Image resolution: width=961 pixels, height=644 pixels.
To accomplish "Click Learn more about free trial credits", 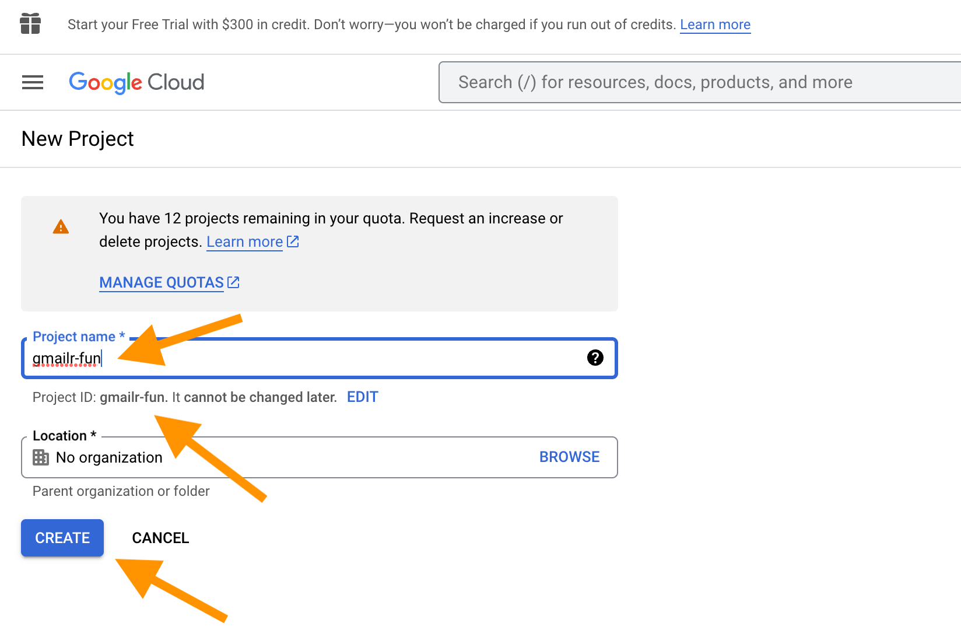I will pyautogui.click(x=715, y=24).
